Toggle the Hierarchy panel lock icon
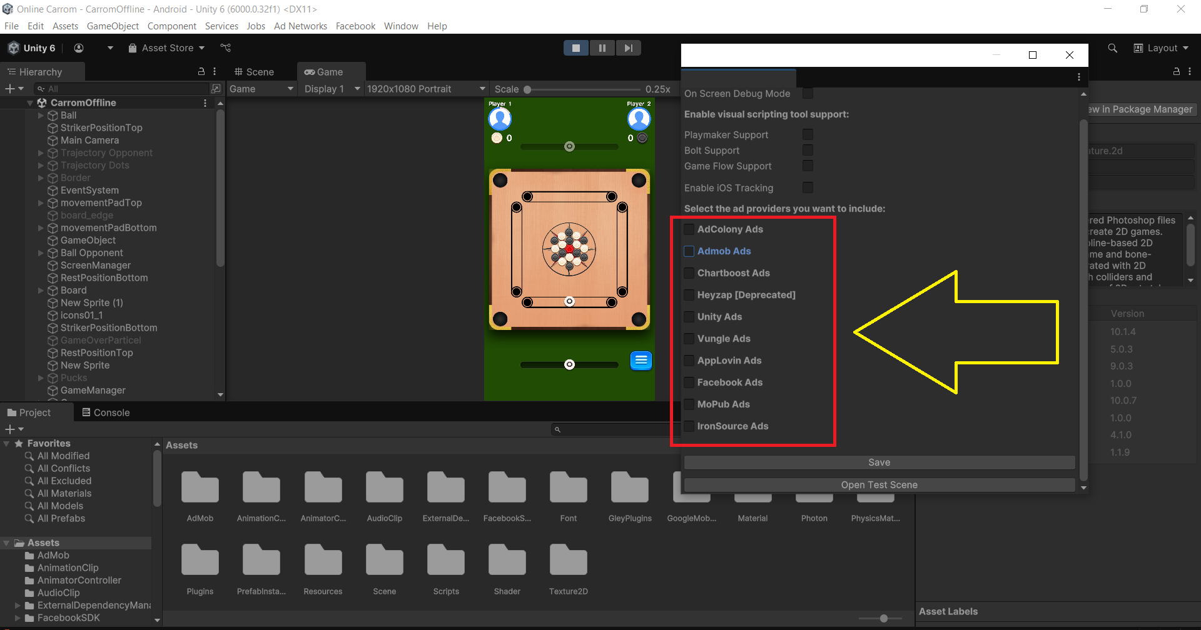The height and width of the screenshot is (630, 1201). (201, 72)
